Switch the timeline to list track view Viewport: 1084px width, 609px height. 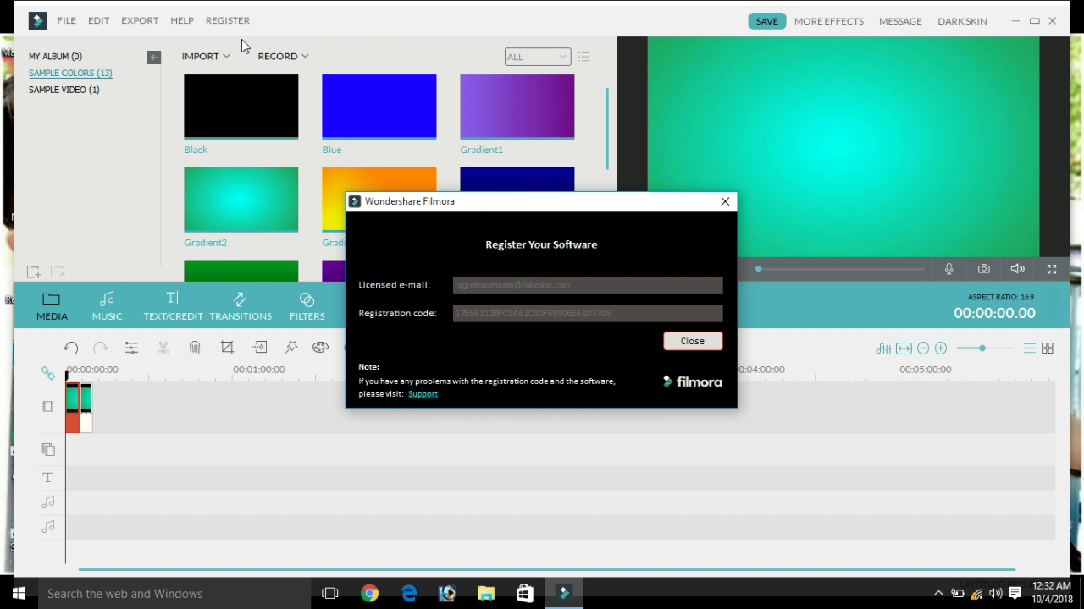pos(1030,348)
